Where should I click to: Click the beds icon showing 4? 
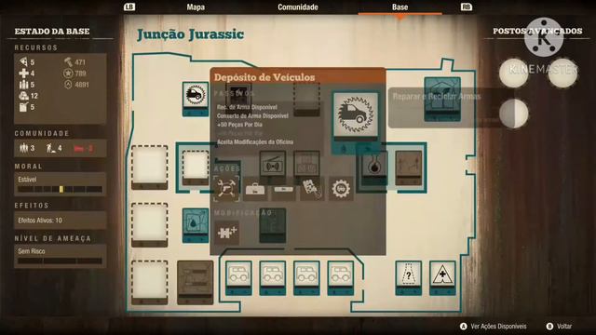(51, 148)
